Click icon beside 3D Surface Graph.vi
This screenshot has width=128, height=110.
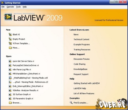[10, 94]
